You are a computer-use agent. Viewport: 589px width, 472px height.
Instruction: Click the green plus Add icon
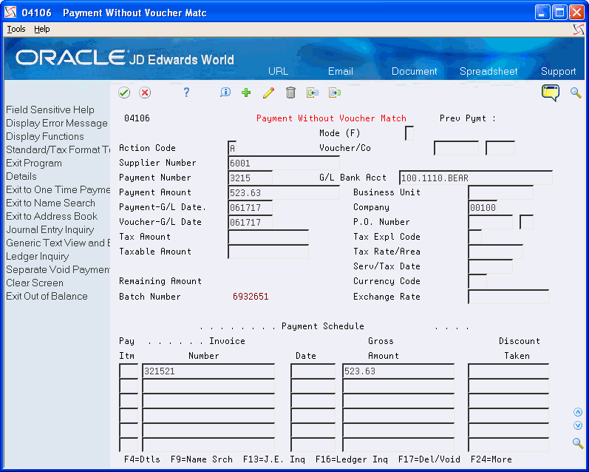(x=246, y=92)
